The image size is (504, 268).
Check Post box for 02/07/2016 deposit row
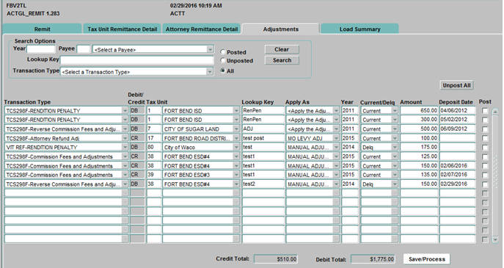pyautogui.click(x=485, y=175)
